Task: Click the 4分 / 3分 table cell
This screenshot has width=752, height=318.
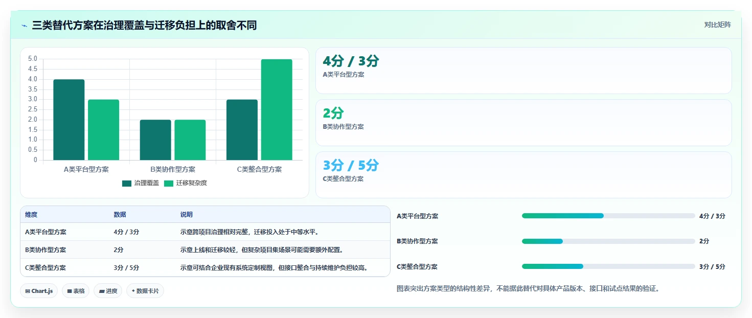Action: (x=126, y=232)
